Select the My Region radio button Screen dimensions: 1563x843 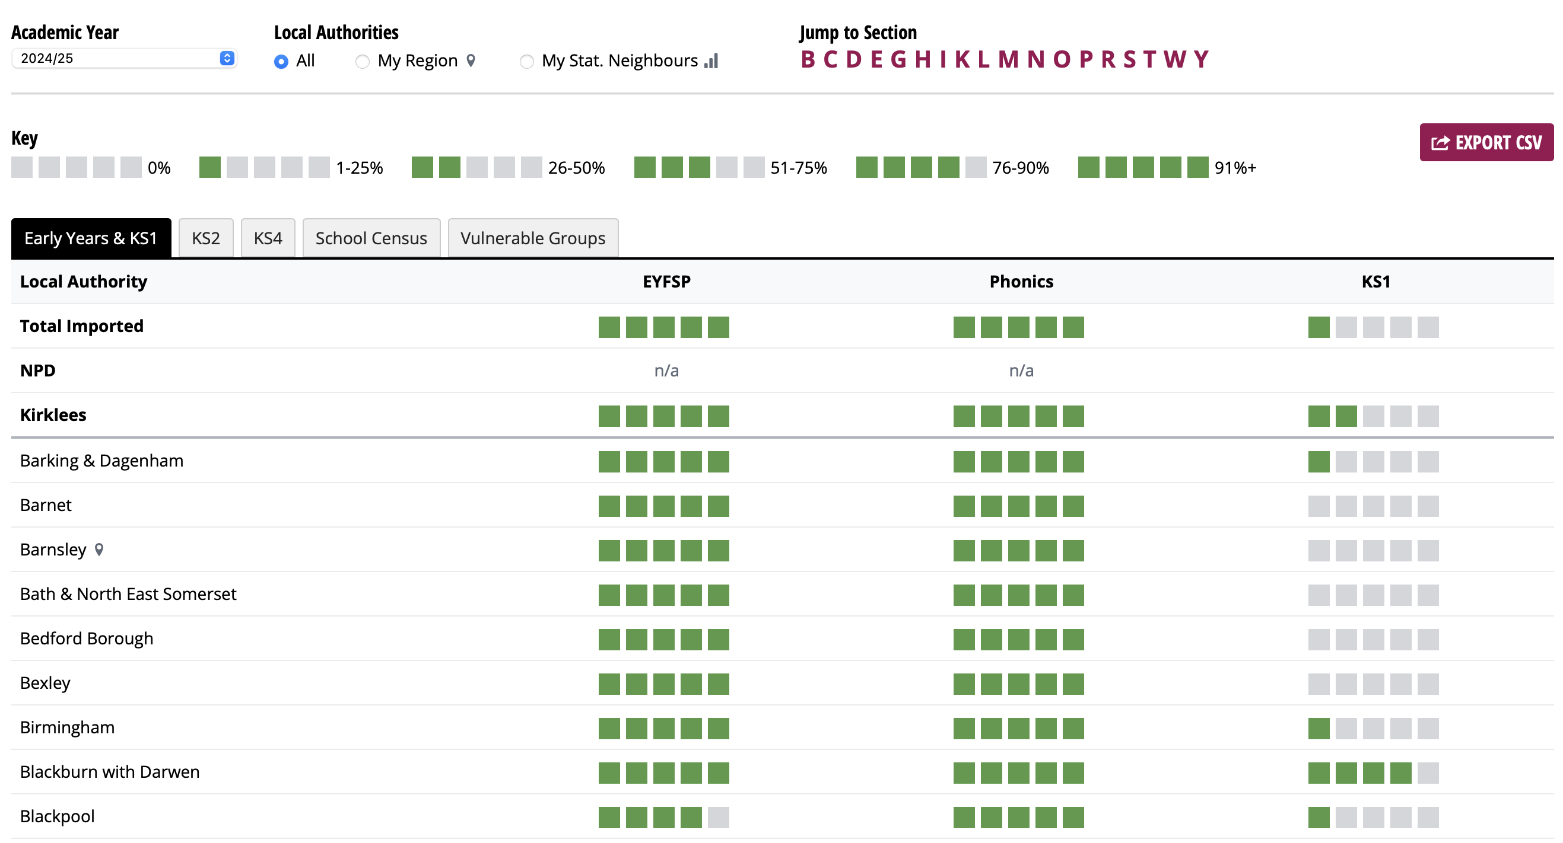pyautogui.click(x=362, y=61)
